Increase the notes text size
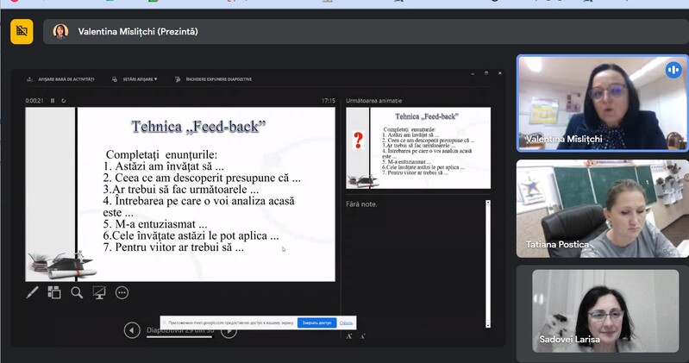Screen dimensions: 689x363 tap(349, 335)
